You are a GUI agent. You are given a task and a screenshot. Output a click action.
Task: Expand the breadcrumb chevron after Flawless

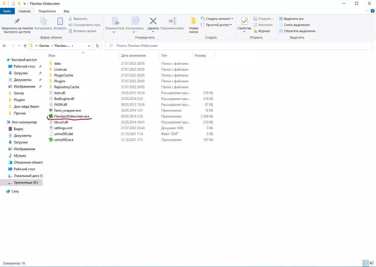72,46
